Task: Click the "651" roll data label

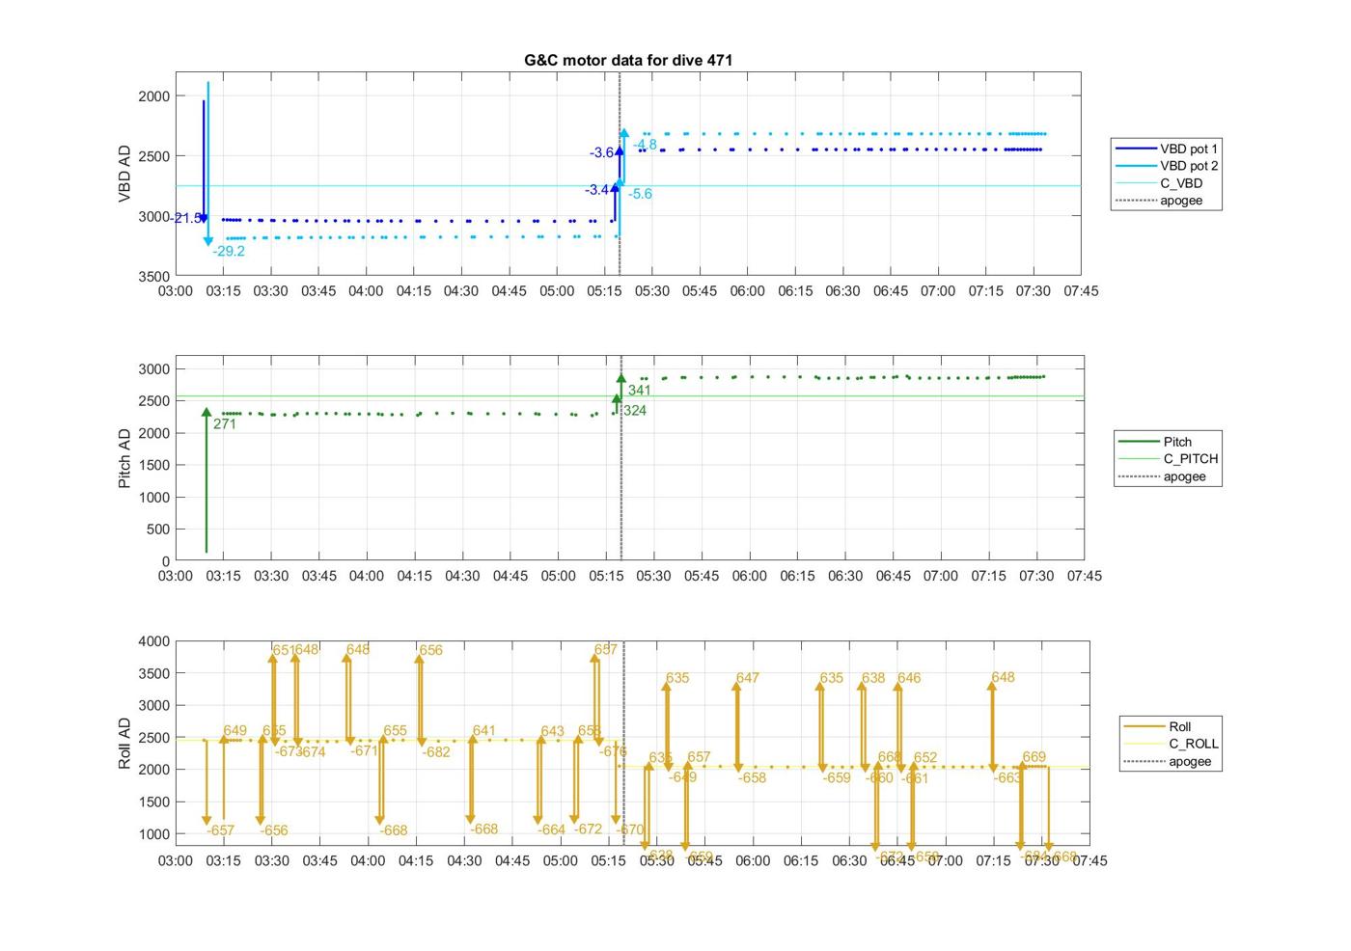Action: click(283, 650)
